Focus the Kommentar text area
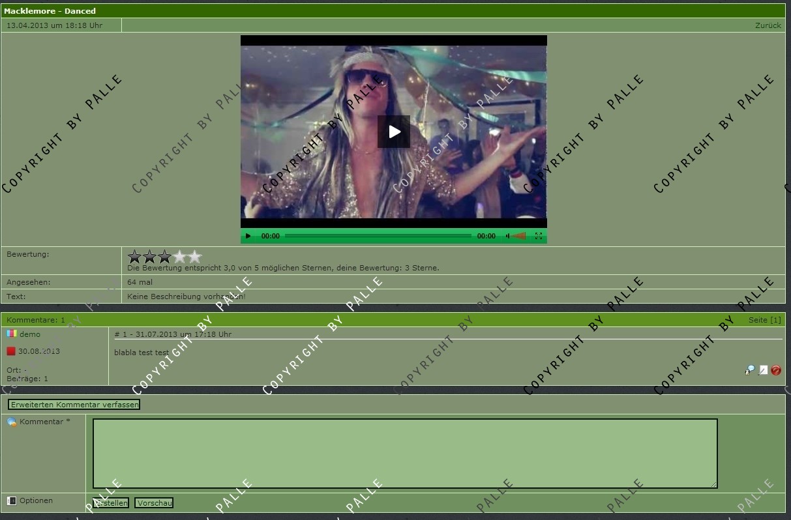Screen dimensions: 791x520 tap(405, 454)
